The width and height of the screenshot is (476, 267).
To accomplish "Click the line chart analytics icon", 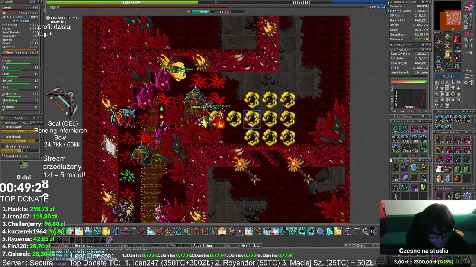I will coord(437,100).
